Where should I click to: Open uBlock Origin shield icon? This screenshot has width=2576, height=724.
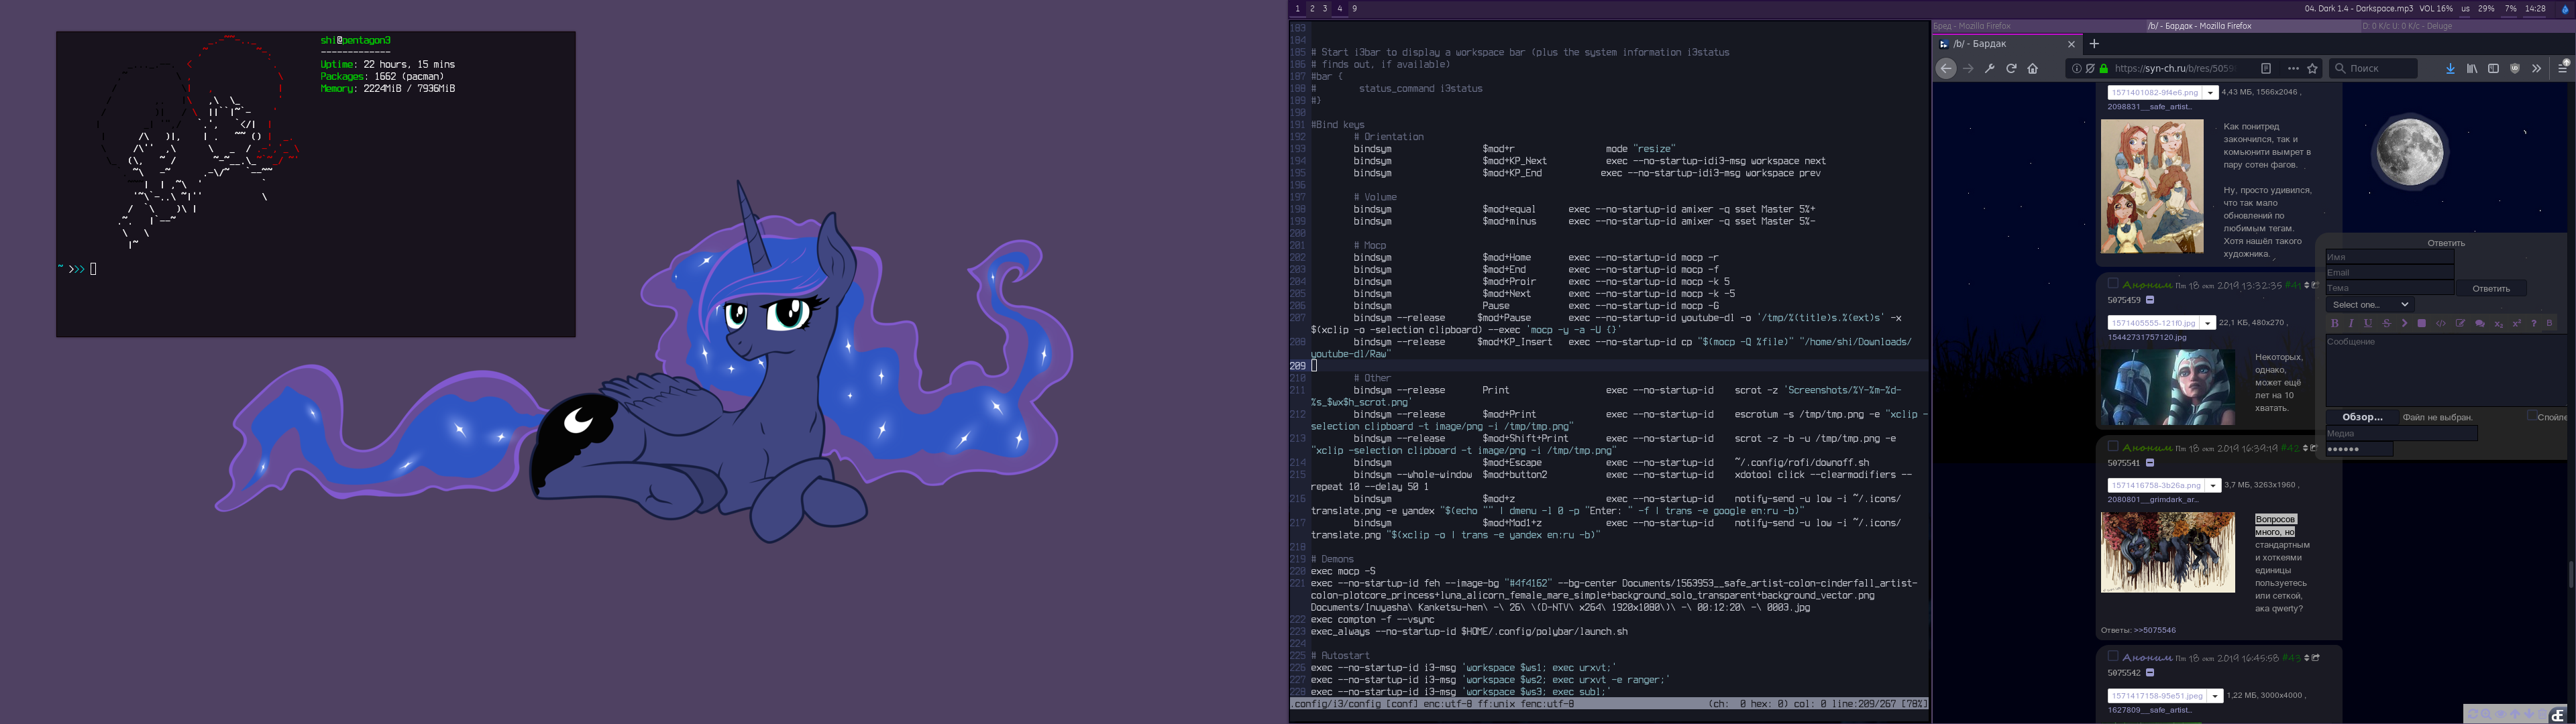(x=2515, y=68)
